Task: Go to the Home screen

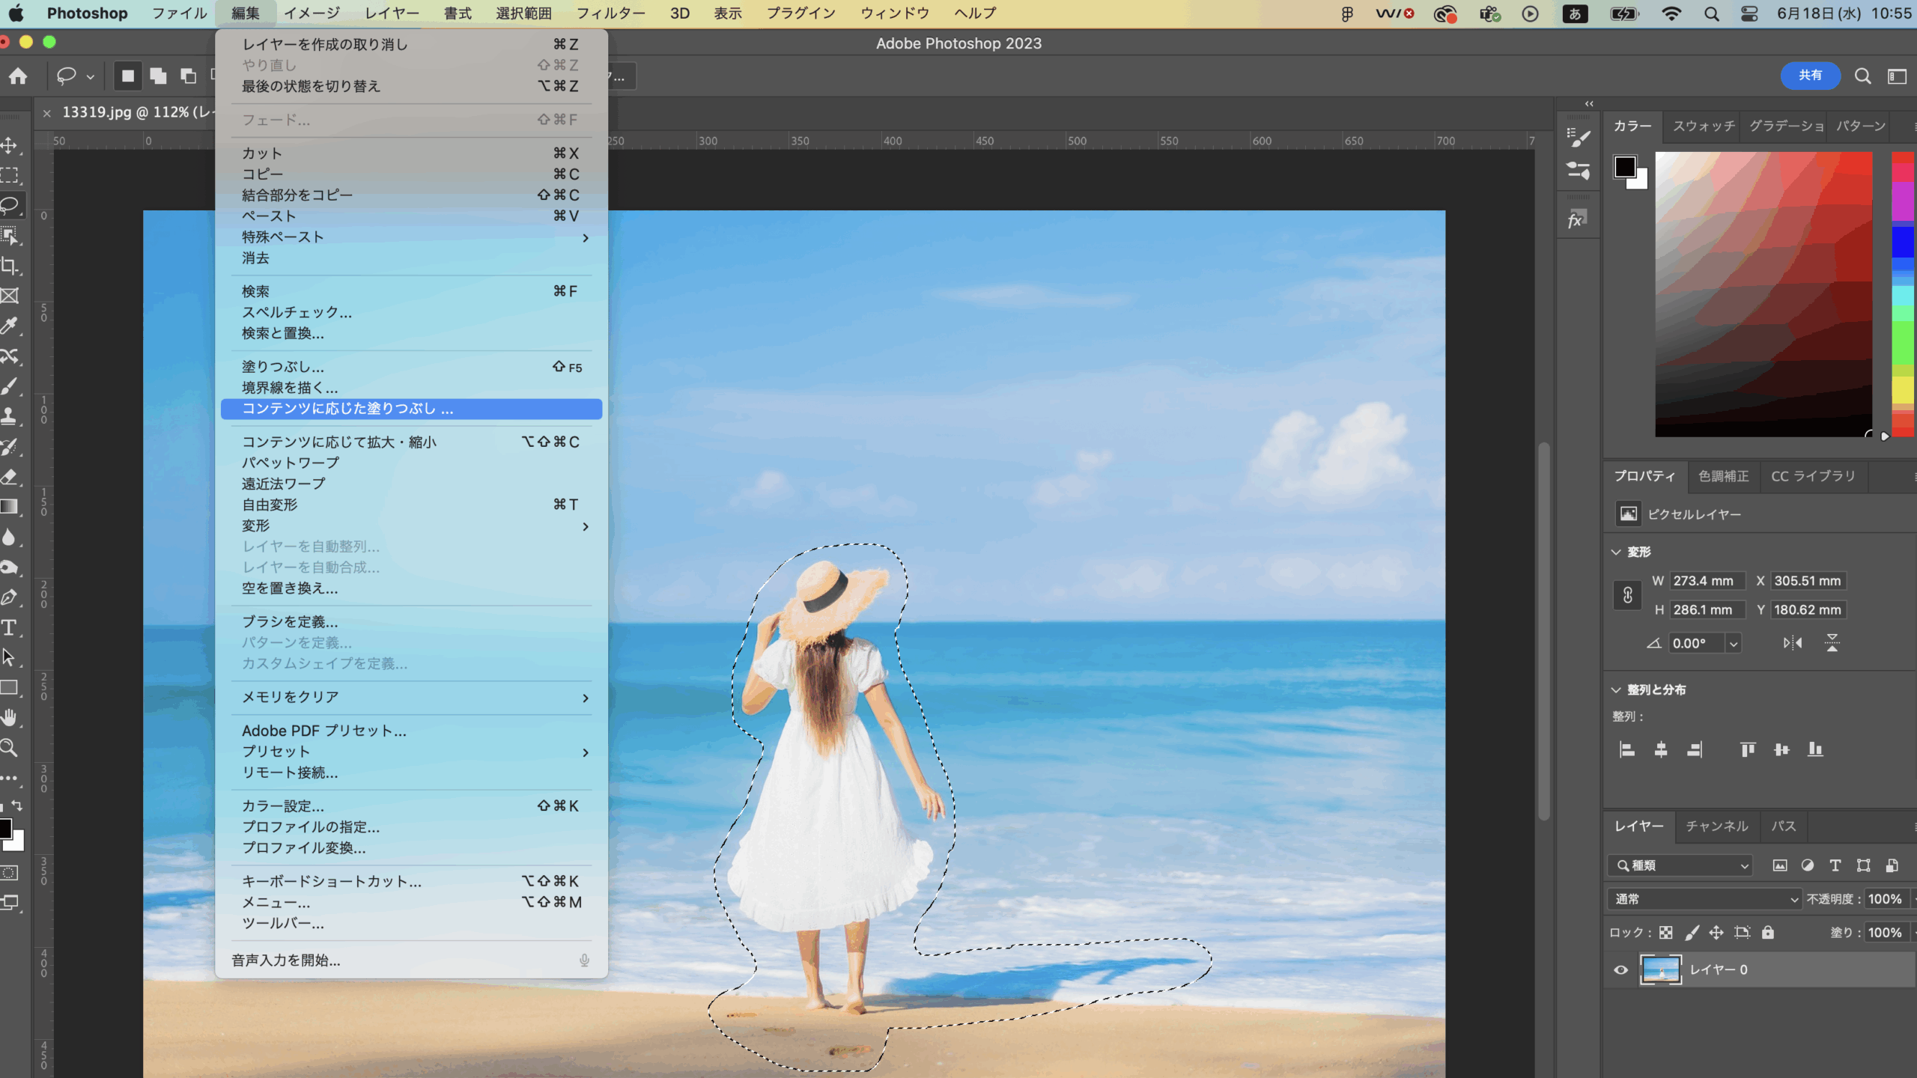Action: 18,76
